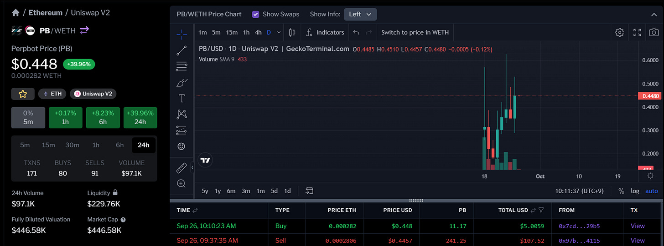Viewport: 664px width, 246px height.
Task: Switch stats to the 30m tab
Action: tap(72, 145)
